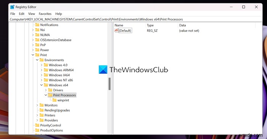Image resolution: width=267 pixels, height=139 pixels.
Task: Select the Windows x64 folder icon
Action: (x=46, y=85)
